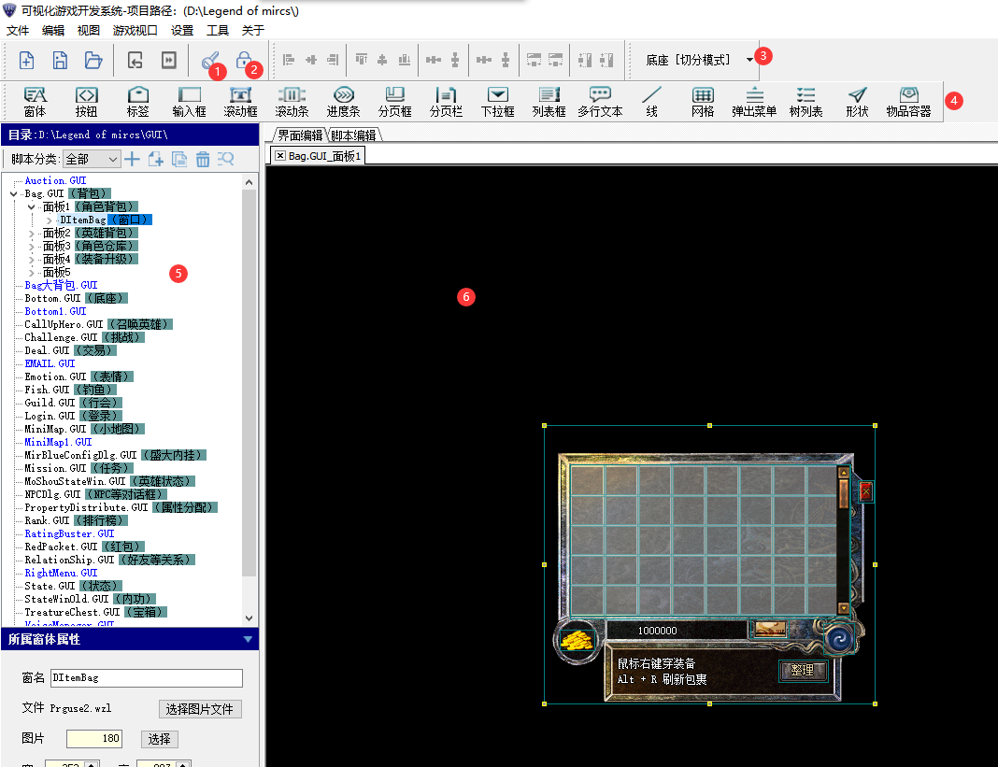This screenshot has height=767, width=998.
Task: Click the new file icon in toolbar
Action: pos(27,61)
